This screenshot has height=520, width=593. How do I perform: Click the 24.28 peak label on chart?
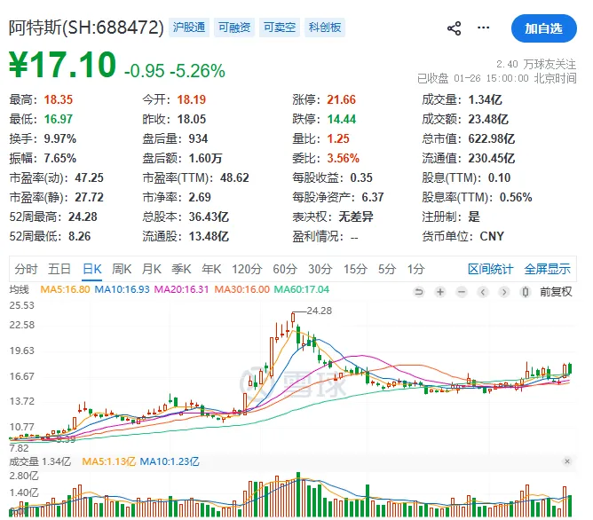click(320, 311)
